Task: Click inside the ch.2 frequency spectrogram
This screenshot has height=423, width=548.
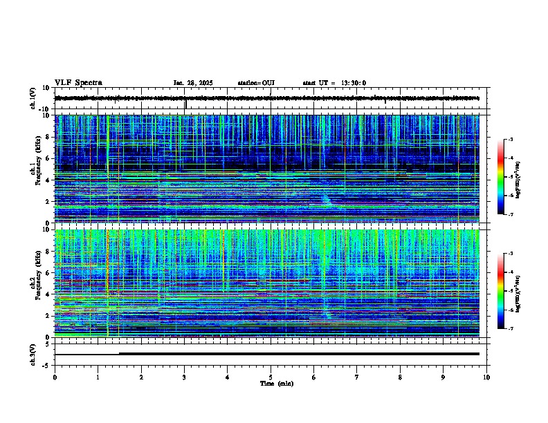Action: point(267,283)
